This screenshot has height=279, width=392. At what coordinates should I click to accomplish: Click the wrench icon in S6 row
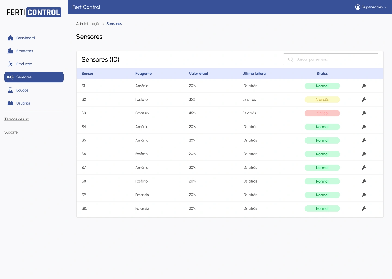click(364, 154)
